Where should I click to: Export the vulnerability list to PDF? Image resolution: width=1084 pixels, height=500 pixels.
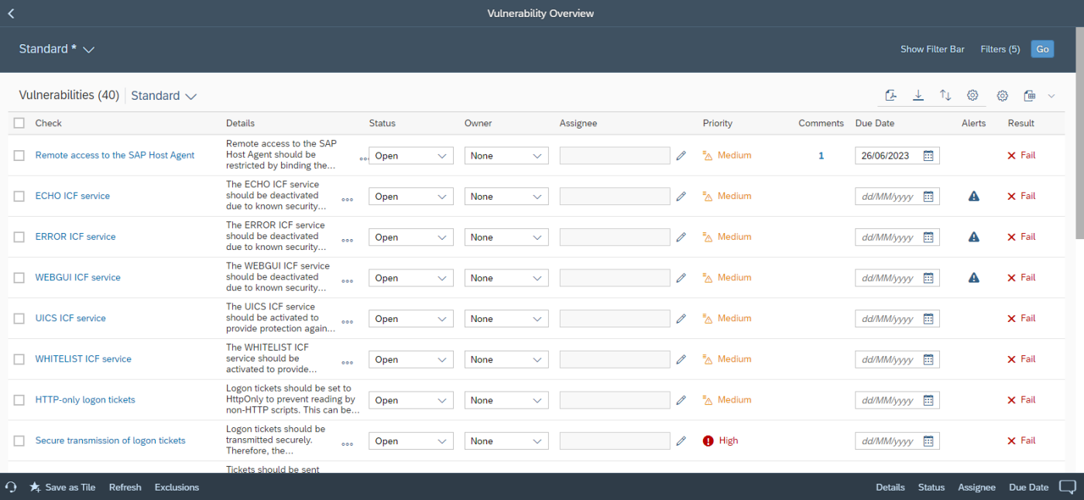(x=890, y=95)
